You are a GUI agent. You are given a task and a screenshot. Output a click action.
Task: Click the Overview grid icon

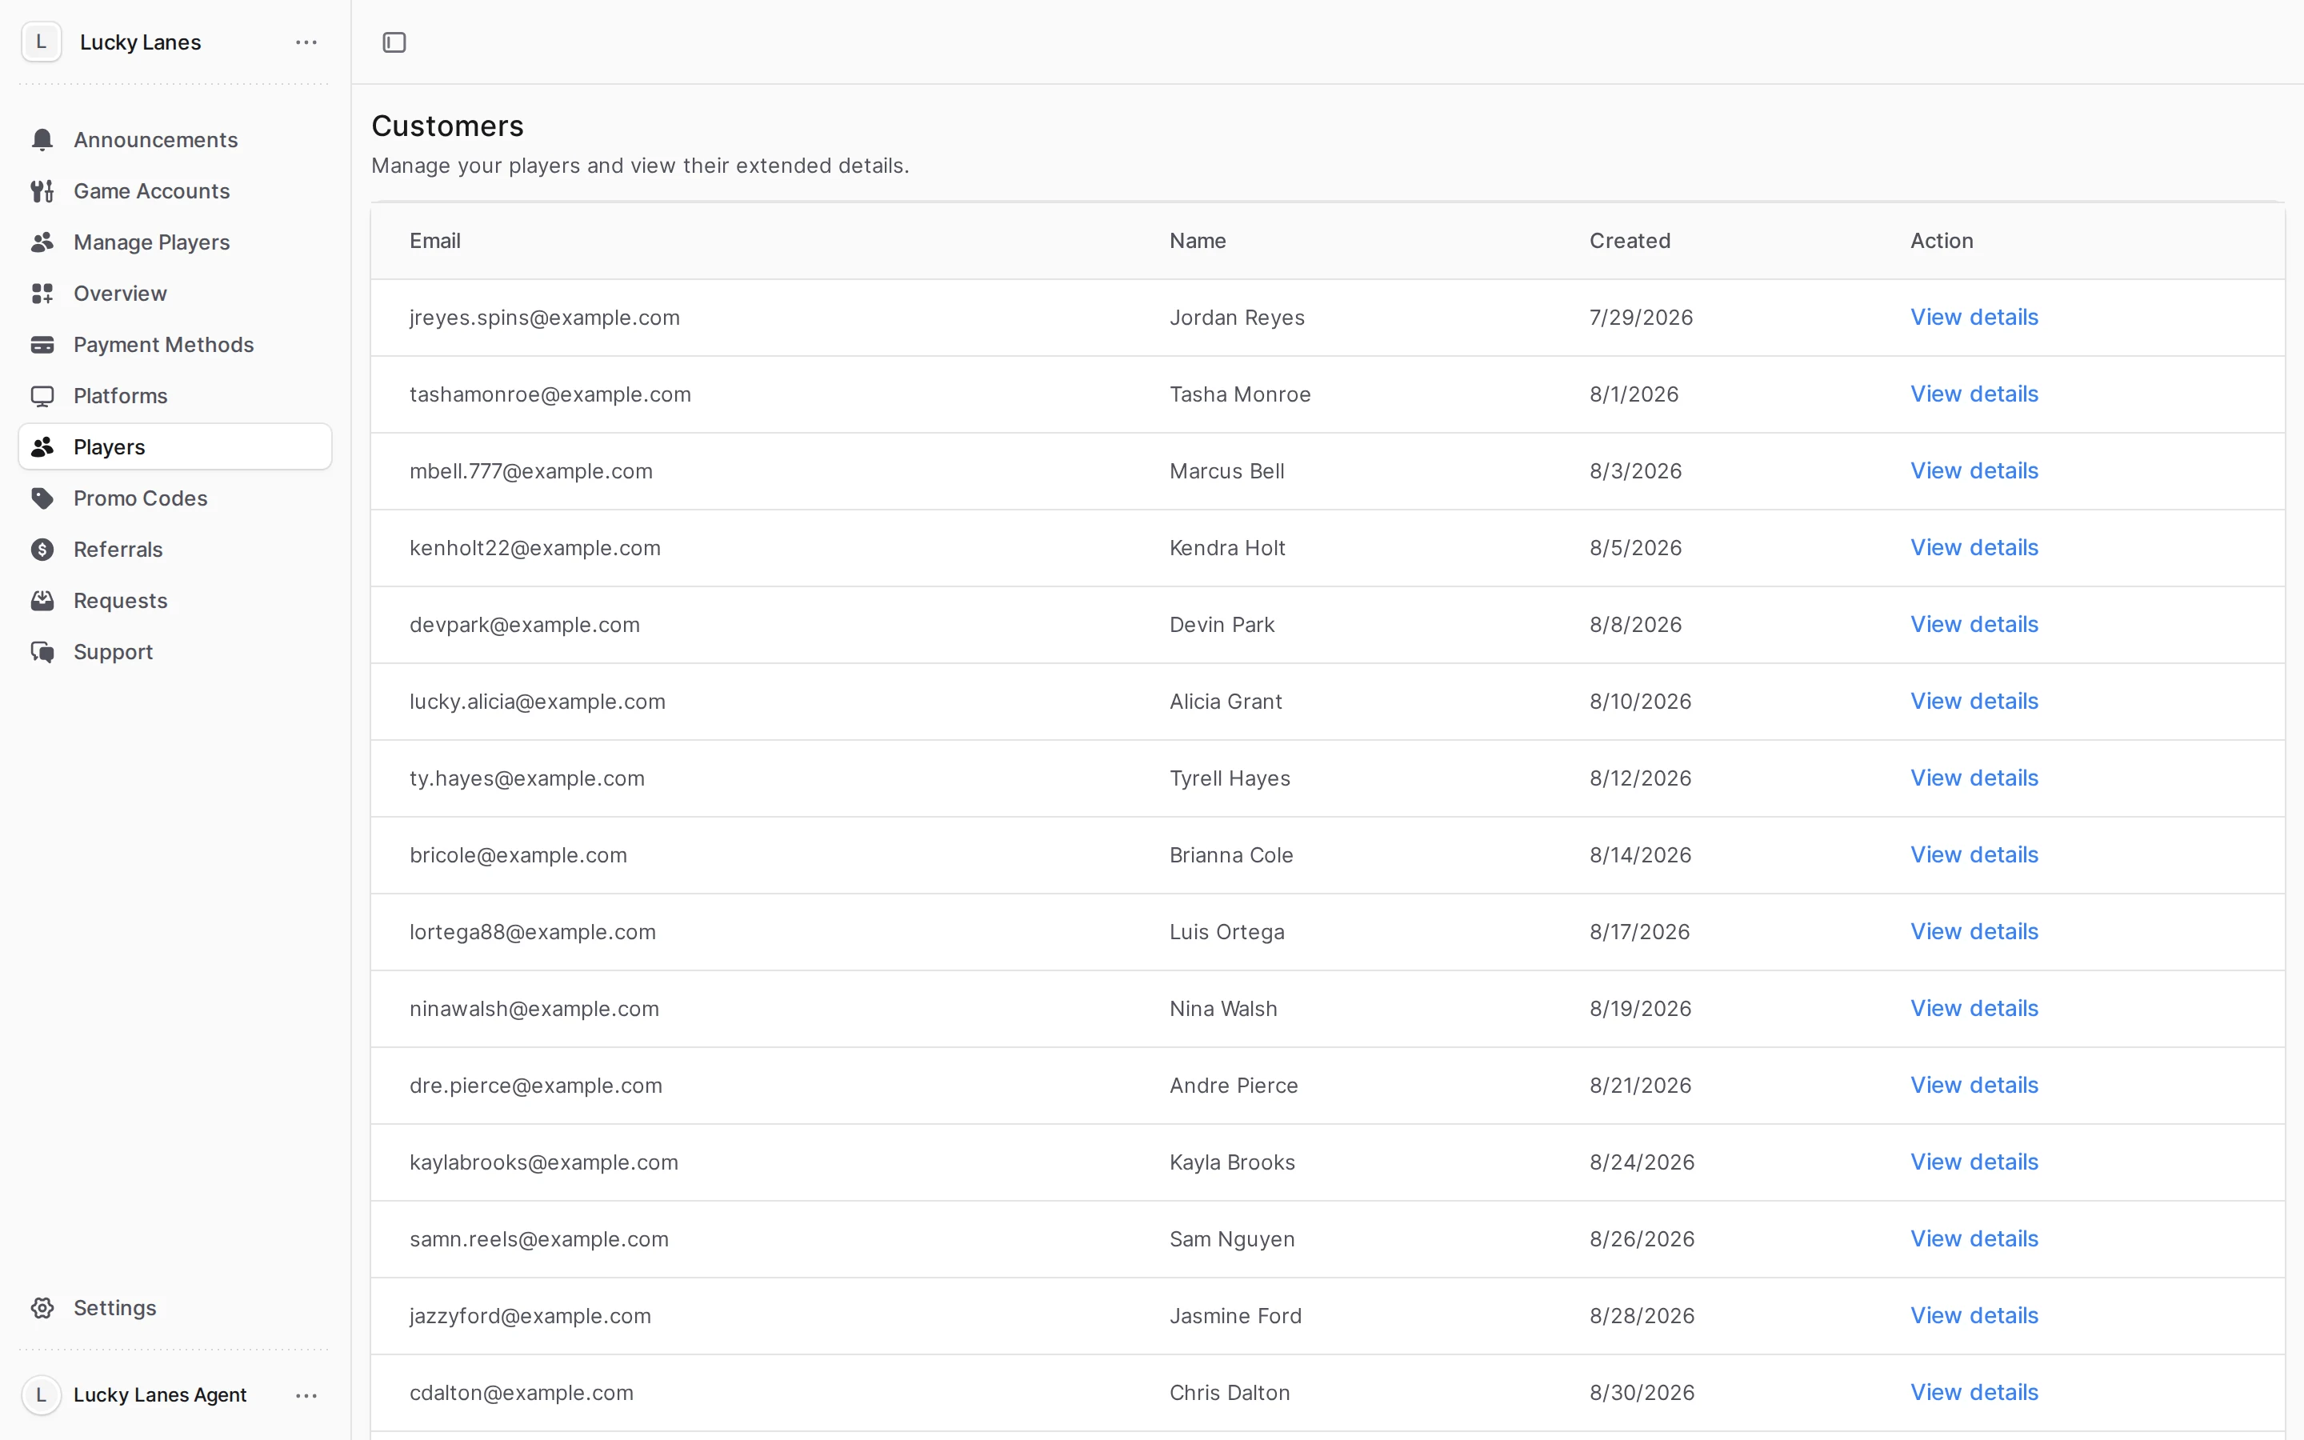pos(42,294)
